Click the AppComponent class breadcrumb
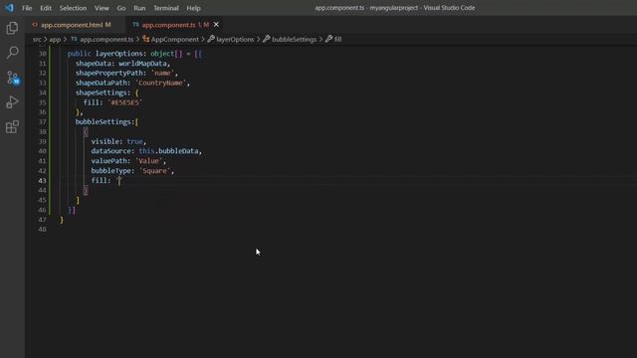Screen dimensions: 637x358 pos(170,40)
